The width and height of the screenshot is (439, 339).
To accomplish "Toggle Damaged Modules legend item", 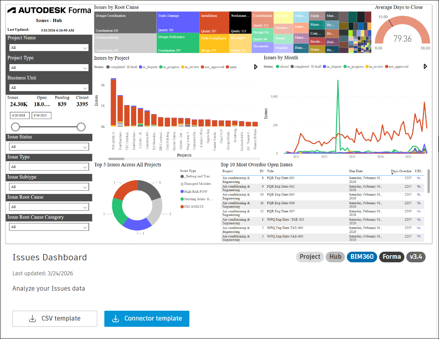I will [x=196, y=184].
